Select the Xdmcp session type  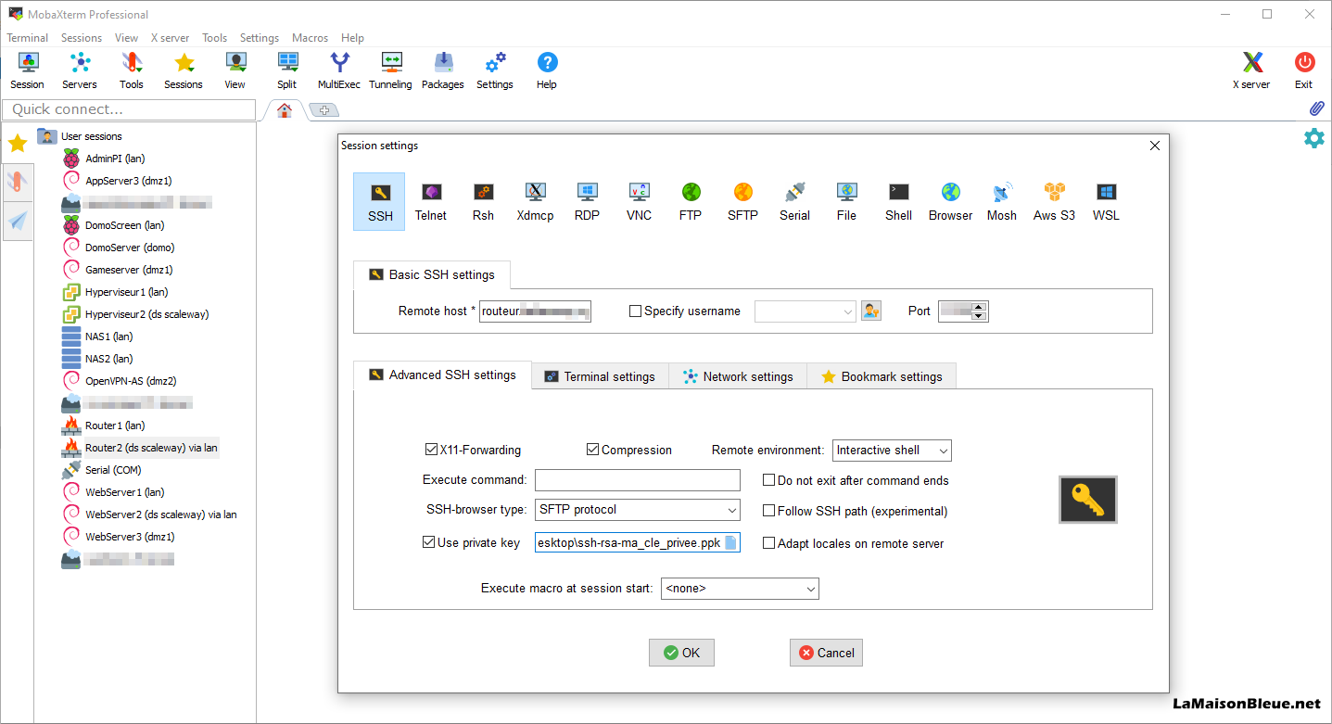pyautogui.click(x=535, y=201)
